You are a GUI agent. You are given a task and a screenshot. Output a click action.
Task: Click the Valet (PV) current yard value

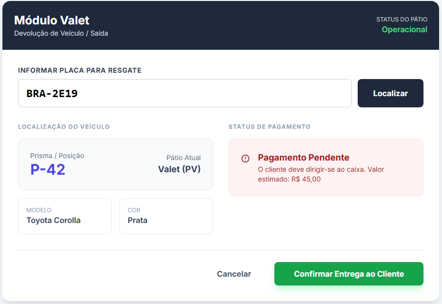coord(179,169)
